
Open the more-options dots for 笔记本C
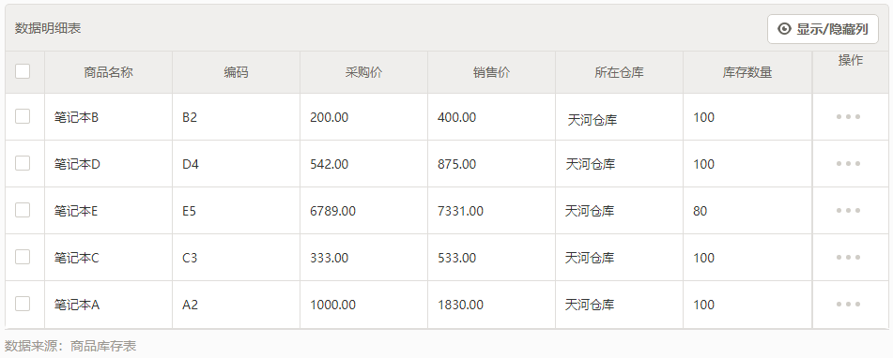point(848,258)
